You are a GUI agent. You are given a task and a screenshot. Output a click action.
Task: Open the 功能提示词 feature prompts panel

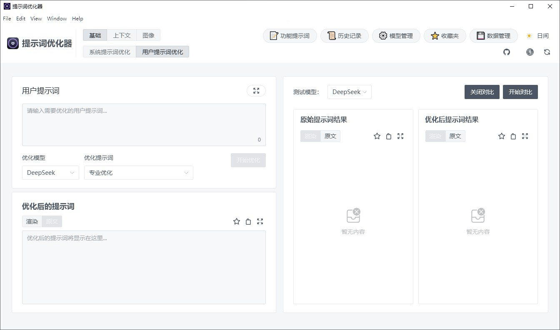[290, 36]
